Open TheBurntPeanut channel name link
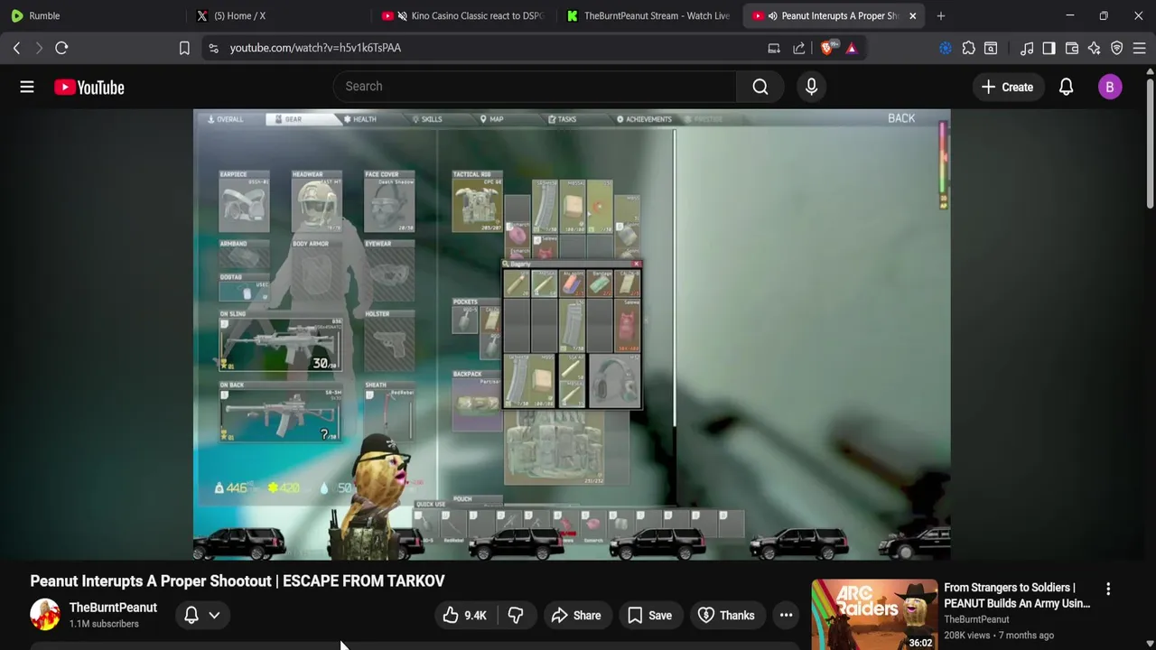Viewport: 1156px width, 650px height. (x=113, y=608)
